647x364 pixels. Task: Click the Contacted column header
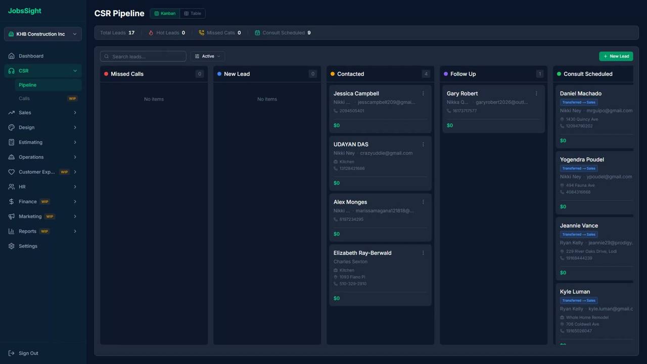pyautogui.click(x=380, y=74)
